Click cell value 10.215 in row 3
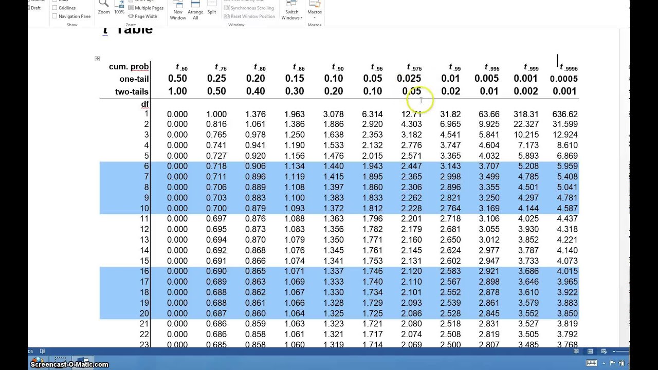The height and width of the screenshot is (370, 658). coord(525,135)
